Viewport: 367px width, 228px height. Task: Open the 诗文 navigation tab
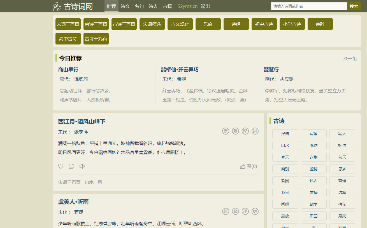click(x=125, y=6)
